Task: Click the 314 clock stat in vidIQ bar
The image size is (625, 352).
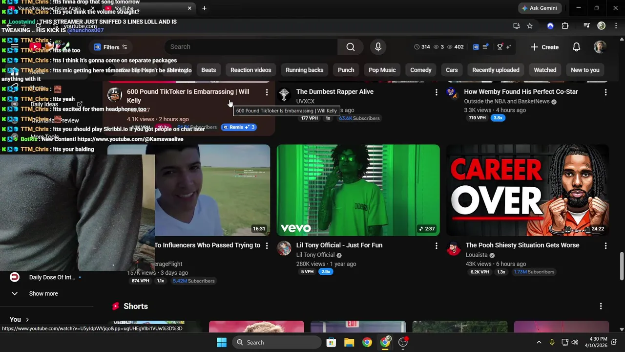Action: tap(422, 47)
